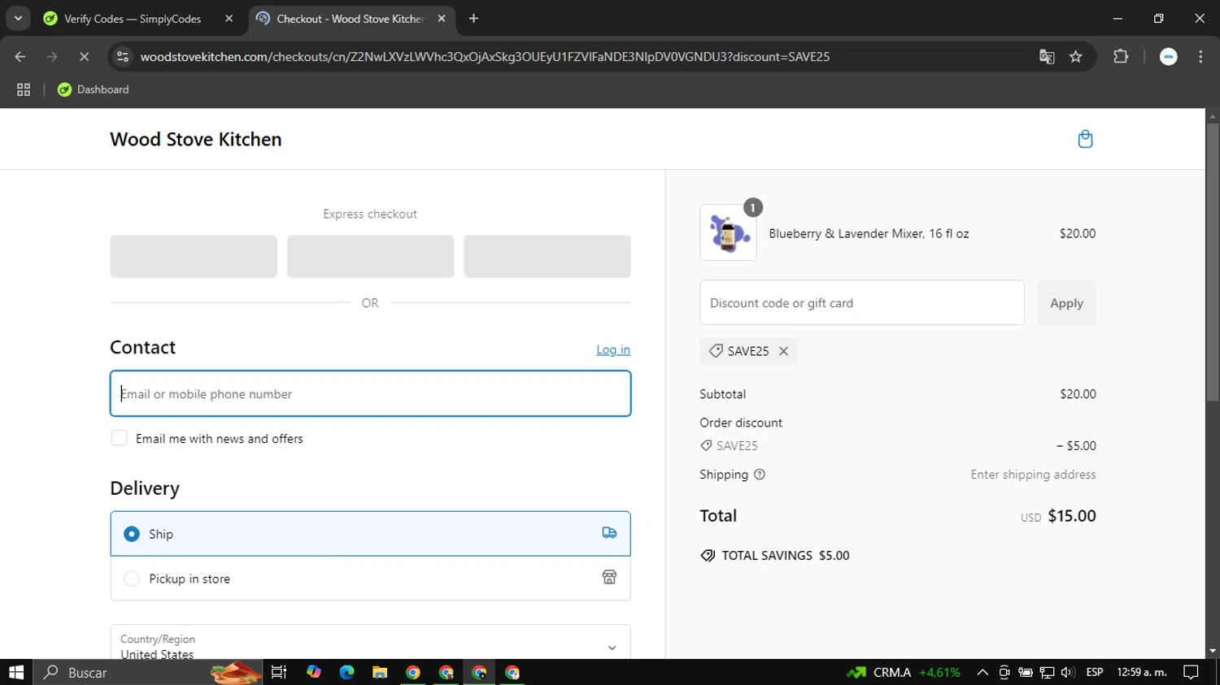Click the third express checkout placeholder button
The image size is (1220, 685).
547,256
